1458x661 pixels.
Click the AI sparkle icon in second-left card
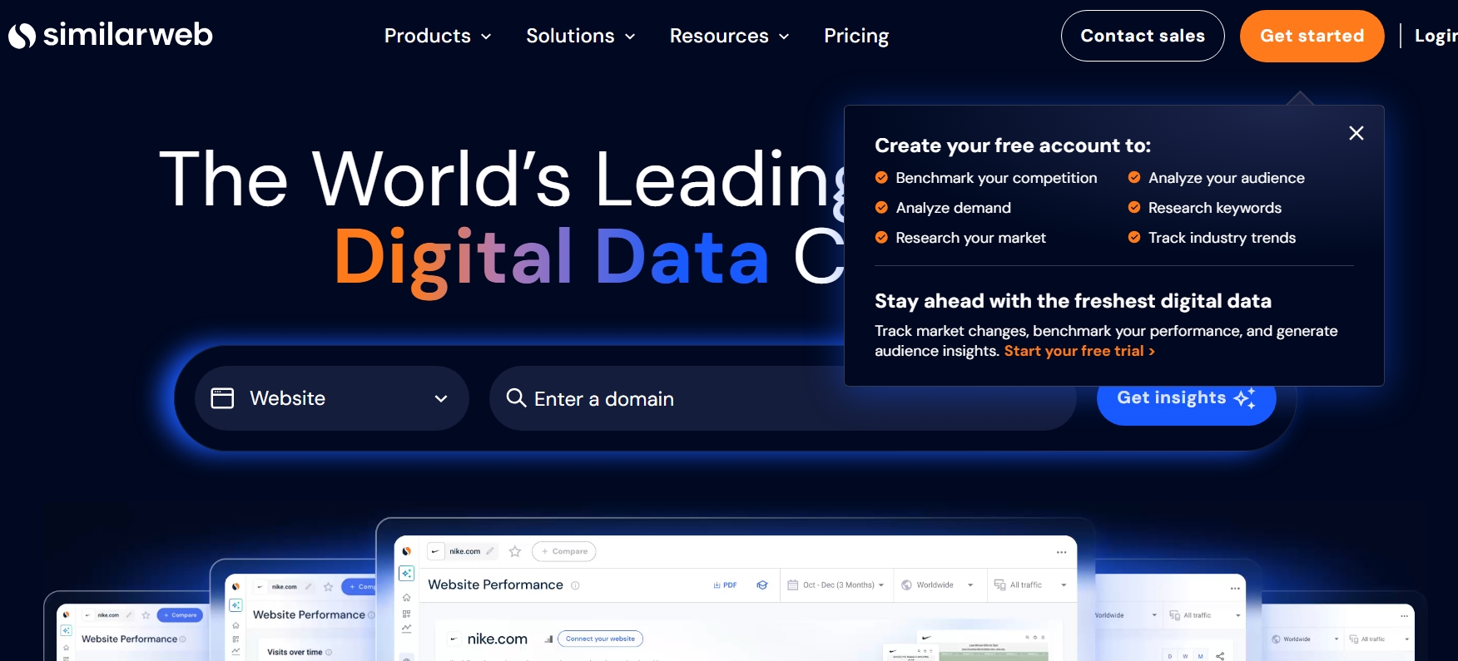click(236, 605)
